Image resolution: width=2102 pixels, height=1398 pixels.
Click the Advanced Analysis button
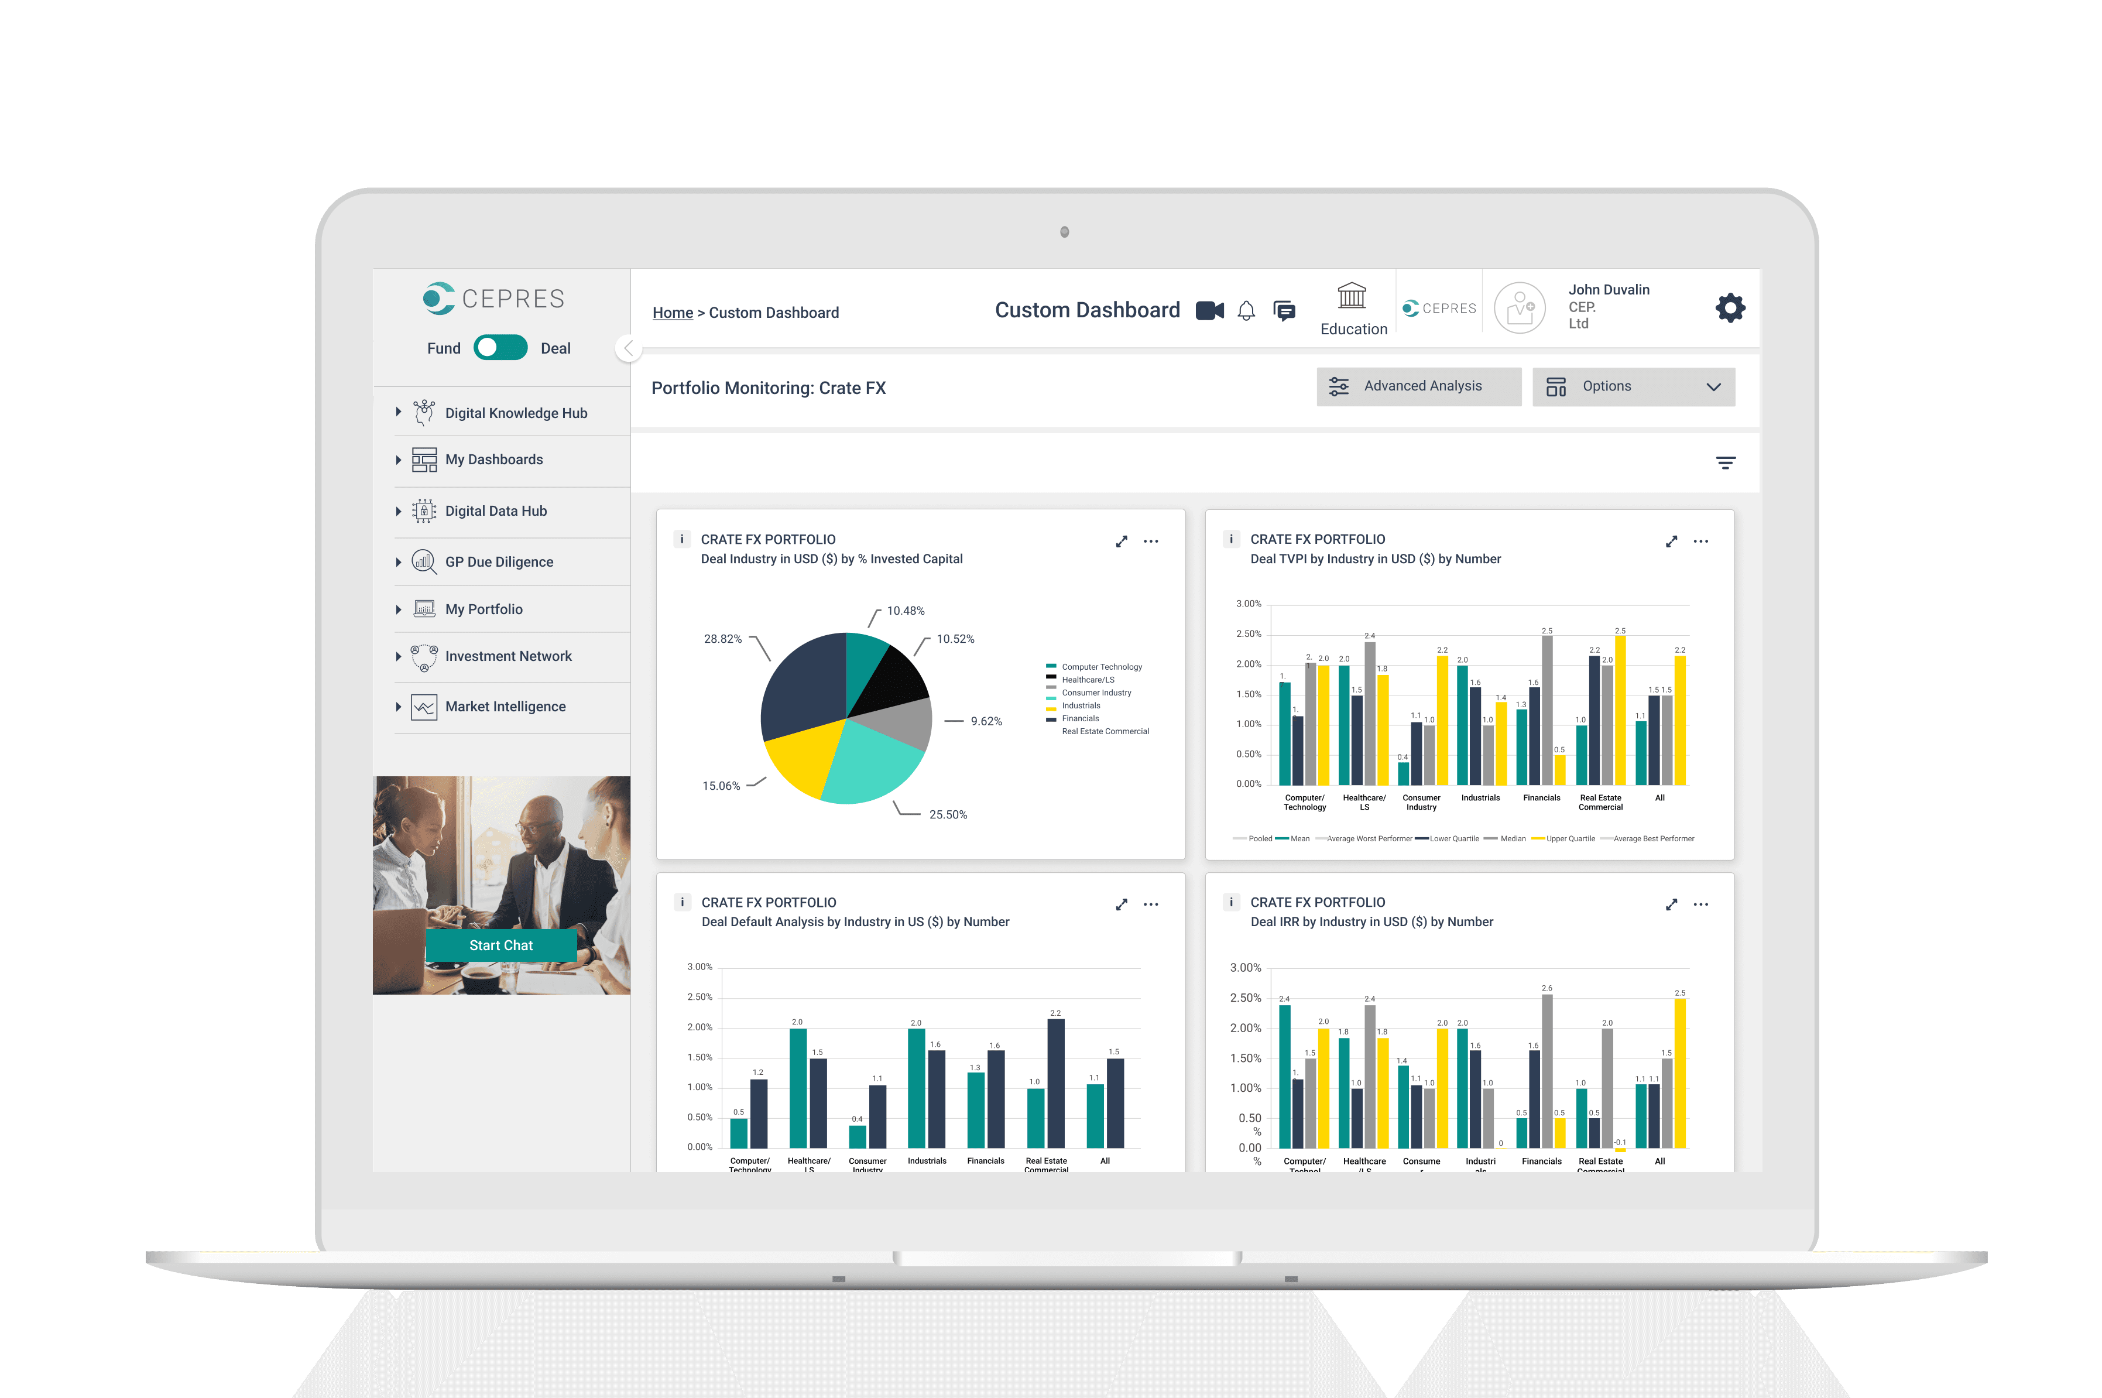click(x=1418, y=386)
